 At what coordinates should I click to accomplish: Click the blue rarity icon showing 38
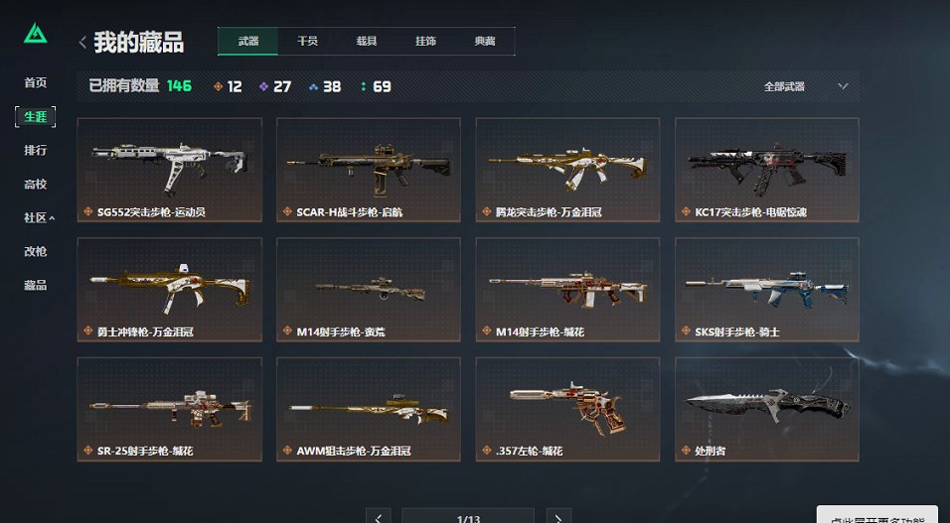[313, 86]
